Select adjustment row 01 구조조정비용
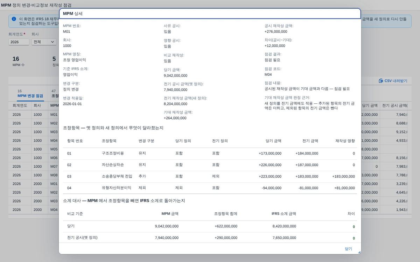Screen dimensions: 420x262 tap(210, 153)
